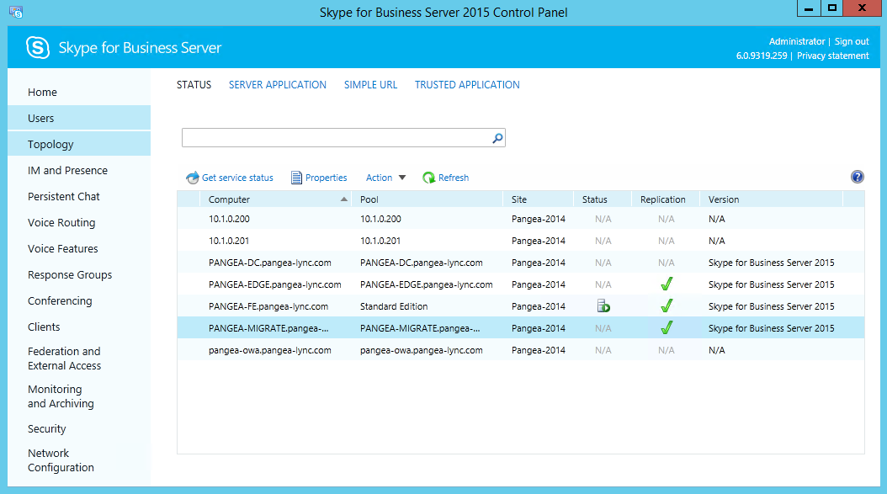The height and width of the screenshot is (494, 887).
Task: Click the green Refresh icon
Action: pyautogui.click(x=429, y=178)
